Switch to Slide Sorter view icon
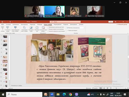129x97 pixels. tap(104, 88)
